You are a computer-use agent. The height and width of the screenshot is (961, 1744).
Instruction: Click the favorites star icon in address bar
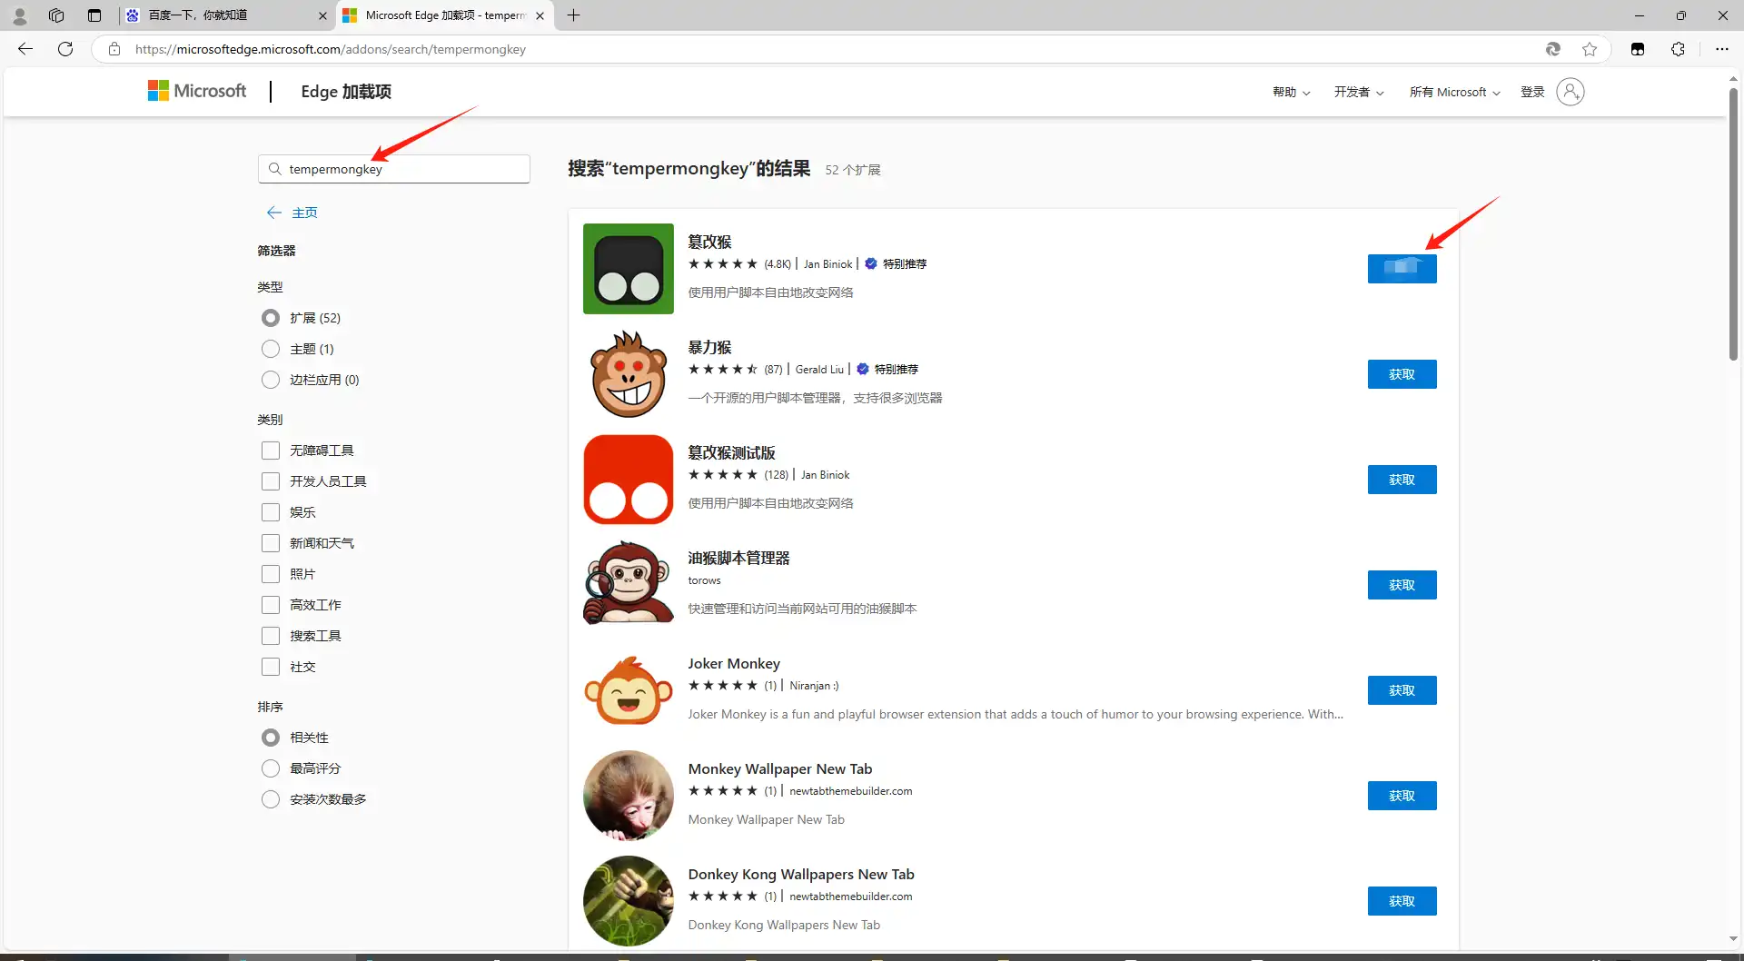click(x=1590, y=49)
